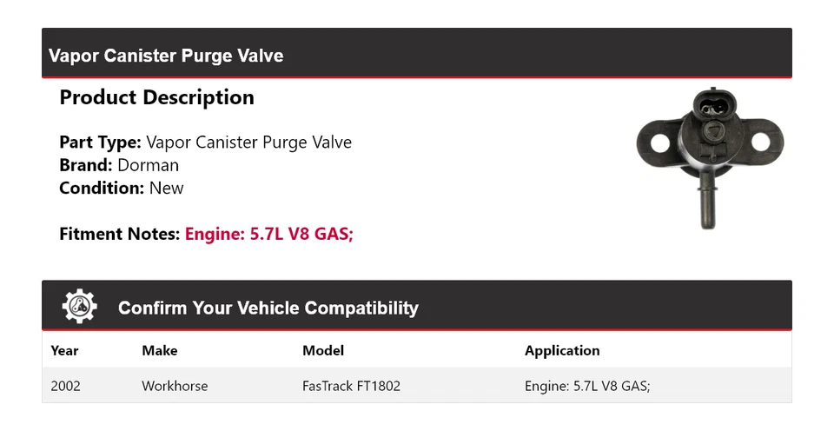Screen dimensions: 834x431
Task: Select the 2002 year cell
Action: point(66,386)
